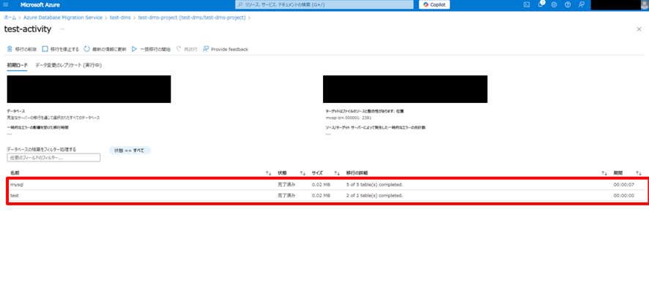Open the help question mark icon
Viewport: 649px width, 293px height.
coord(567,5)
